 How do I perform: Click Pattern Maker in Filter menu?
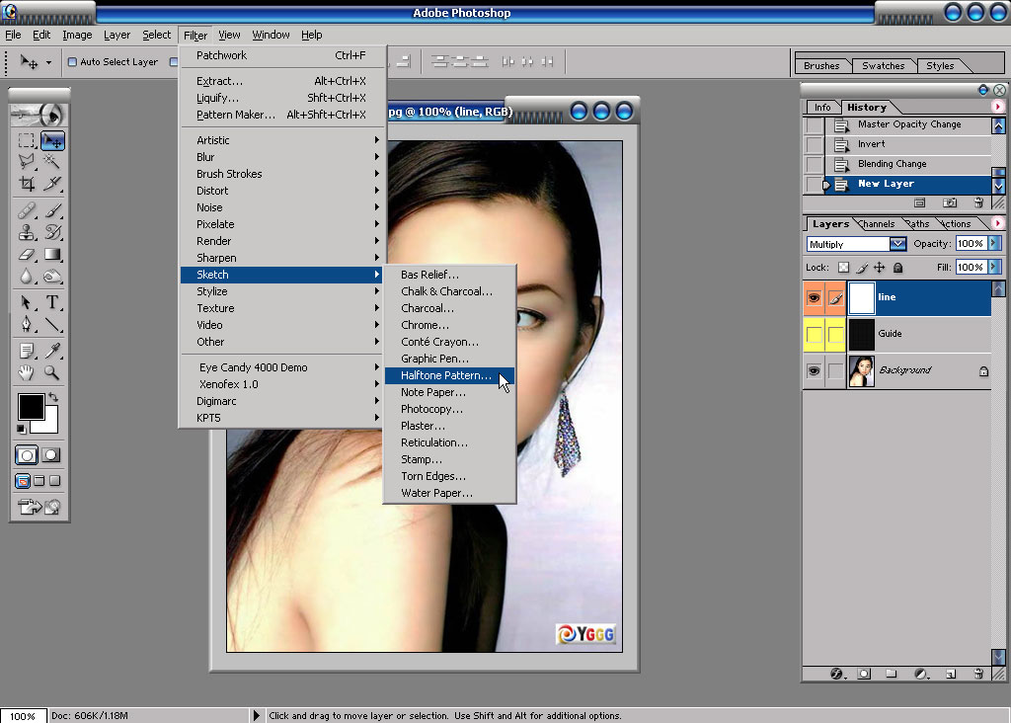282,115
